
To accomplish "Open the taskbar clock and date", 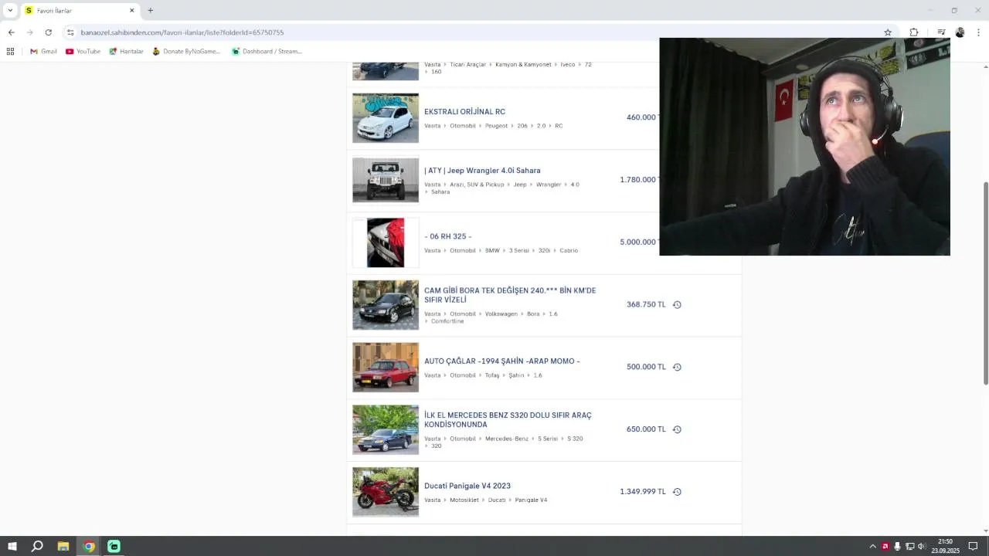I will click(945, 546).
